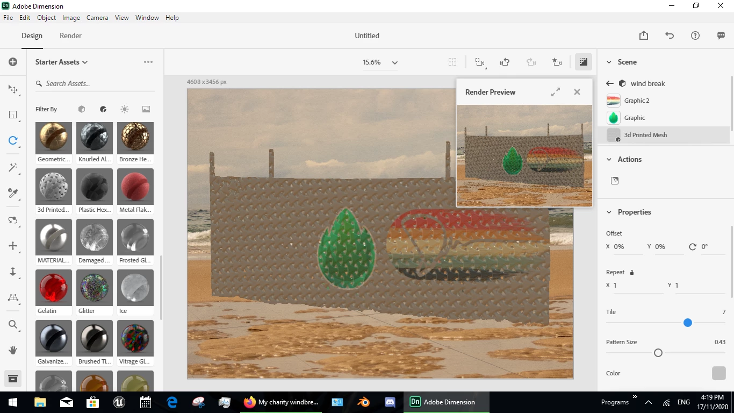Open Starter Assets more options menu
The width and height of the screenshot is (734, 413).
[x=148, y=62]
